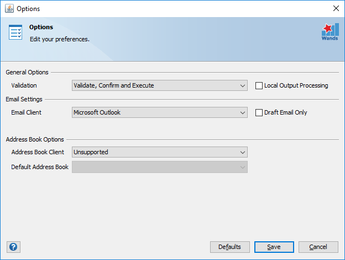345x260 pixels.
Task: Select the Email Settings section heading
Action: [x=24, y=99]
